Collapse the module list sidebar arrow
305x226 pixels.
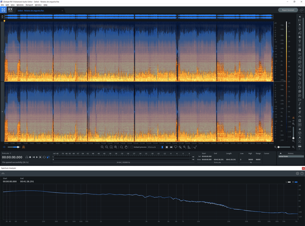click(x=300, y=17)
